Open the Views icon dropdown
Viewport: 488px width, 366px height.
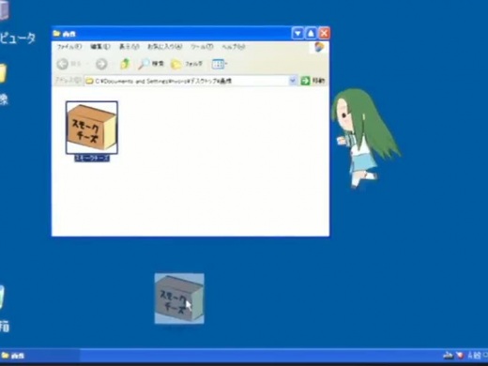(220, 64)
